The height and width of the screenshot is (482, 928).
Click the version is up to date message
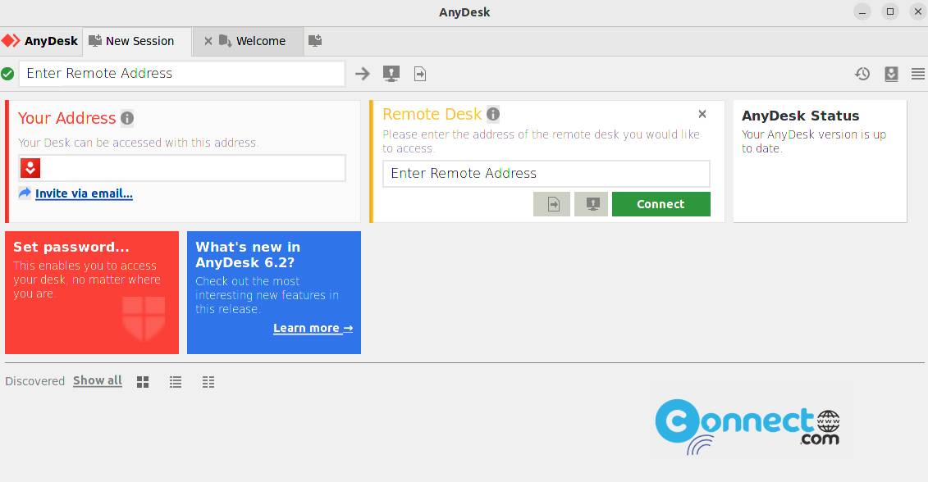814,141
